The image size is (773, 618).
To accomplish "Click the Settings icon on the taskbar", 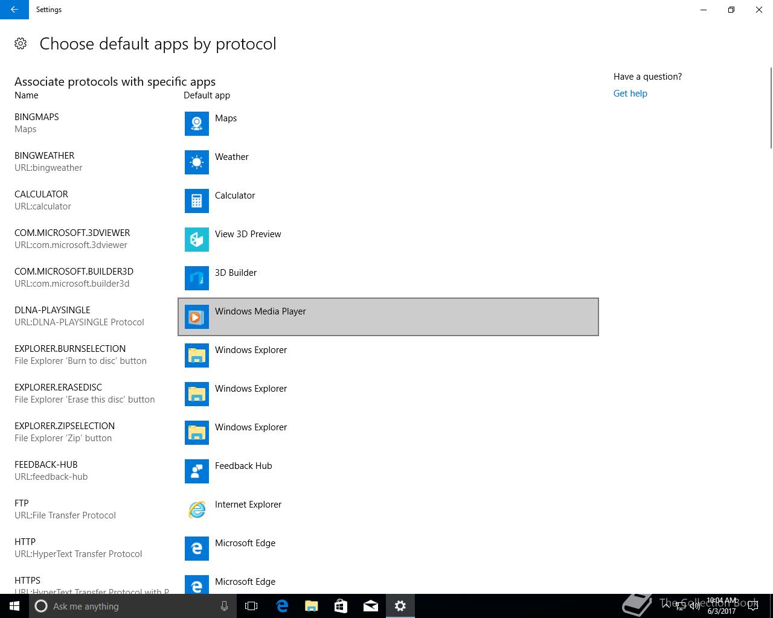I will click(x=400, y=606).
